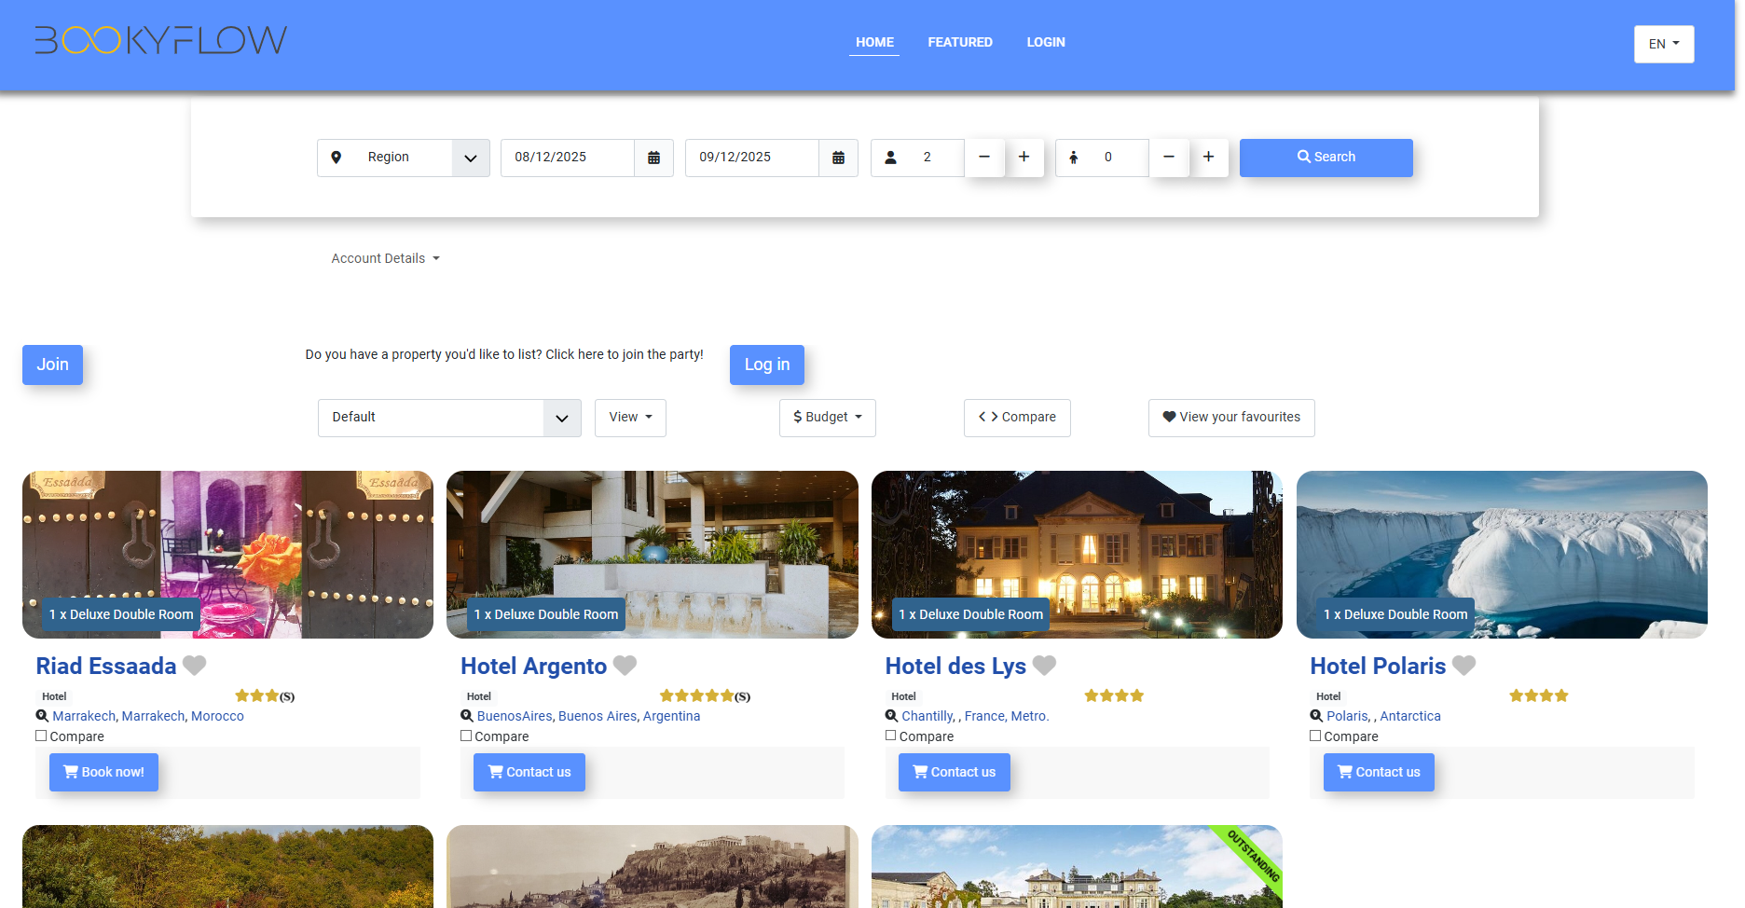
Task: Decrease children count with minus button
Action: point(1169,158)
